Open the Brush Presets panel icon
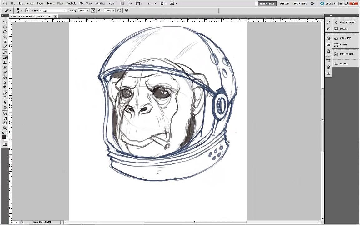Image resolution: width=360 pixels, height=225 pixels. [328, 61]
